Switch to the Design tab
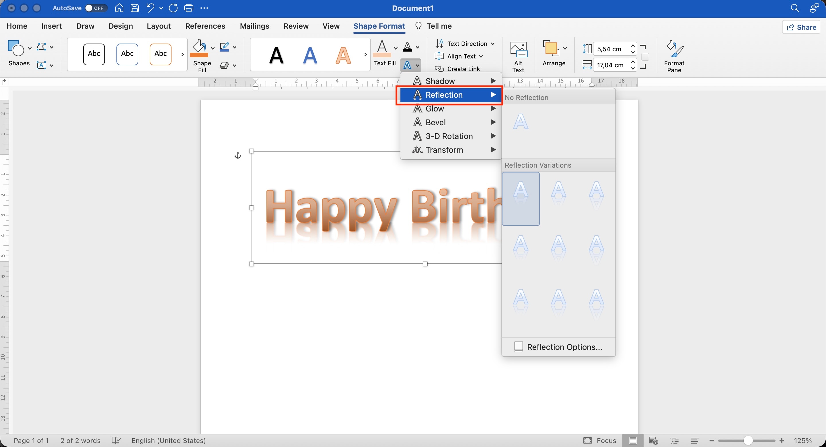Image resolution: width=826 pixels, height=447 pixels. pyautogui.click(x=120, y=26)
